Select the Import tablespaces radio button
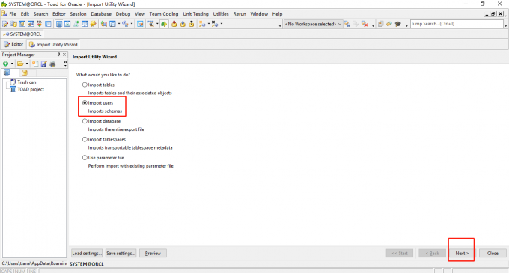The width and height of the screenshot is (509, 273). (85, 139)
